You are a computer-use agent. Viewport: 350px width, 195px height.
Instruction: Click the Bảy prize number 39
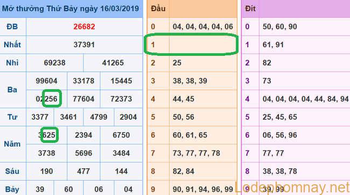click(40, 190)
